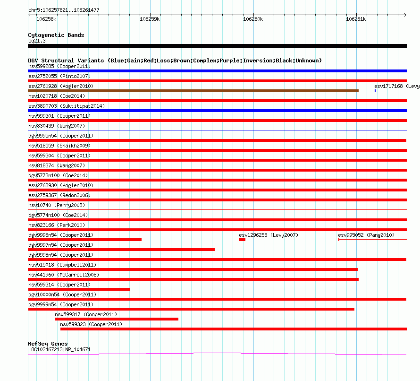Image resolution: width=420 pixels, height=381 pixels.
Task: Click the DGV Structural Variants track heading
Action: (175, 61)
